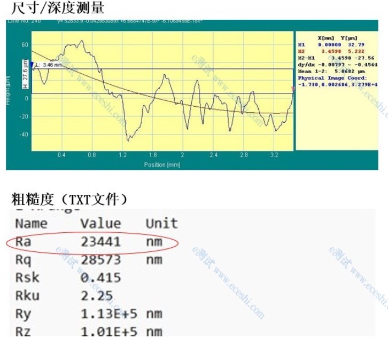The height and width of the screenshot is (339, 388).
Task: Select the Rq value 28573
Action: (100, 259)
